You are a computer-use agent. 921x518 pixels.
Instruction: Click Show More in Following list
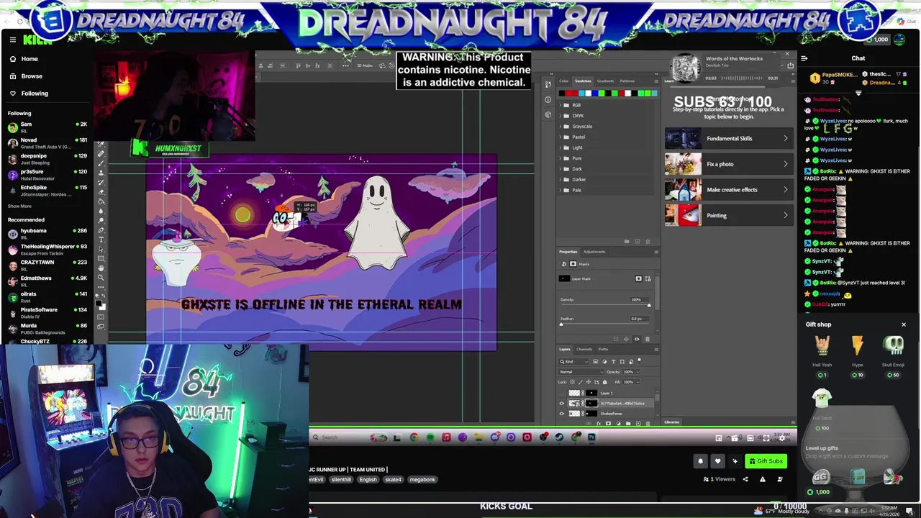click(x=19, y=206)
